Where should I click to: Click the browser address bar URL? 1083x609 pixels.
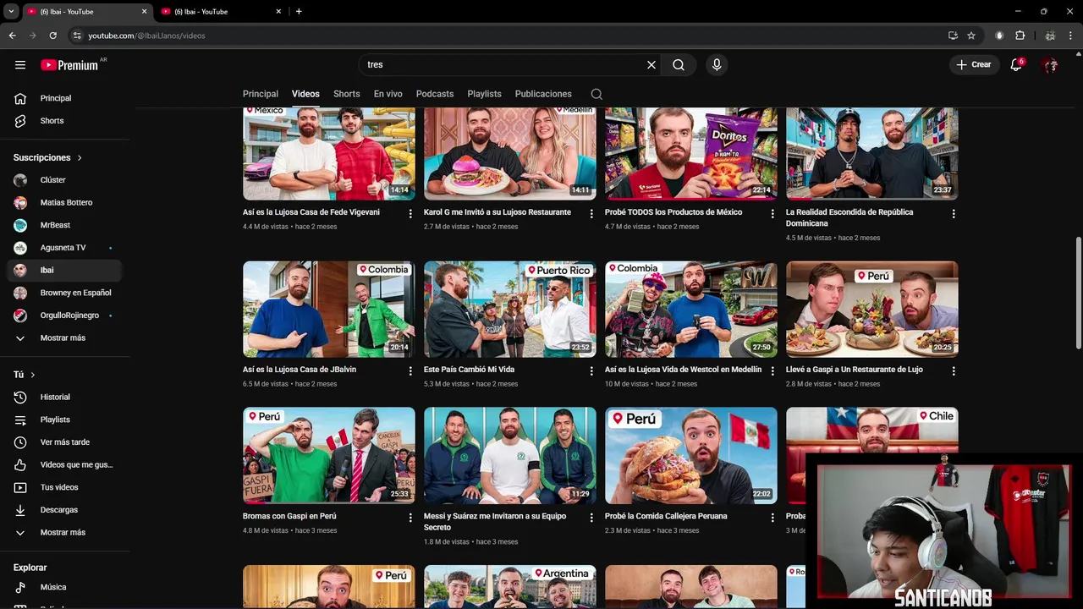[x=146, y=36]
